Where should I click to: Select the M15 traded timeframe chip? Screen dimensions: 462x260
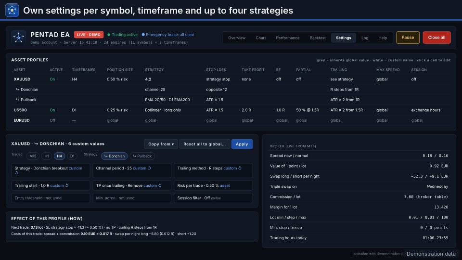(x=33, y=156)
